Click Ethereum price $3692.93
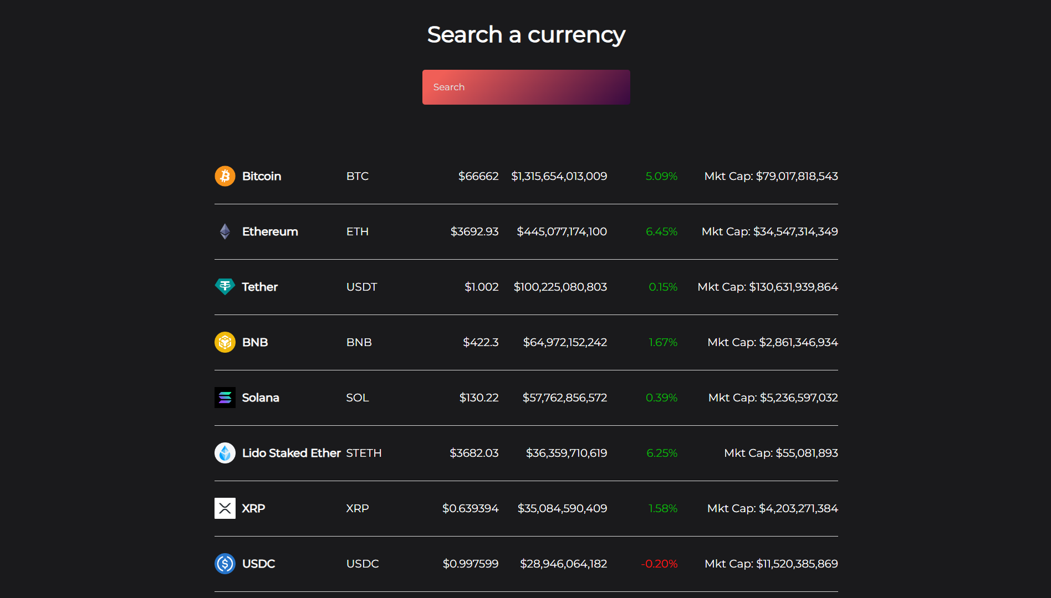1051x598 pixels. 475,231
